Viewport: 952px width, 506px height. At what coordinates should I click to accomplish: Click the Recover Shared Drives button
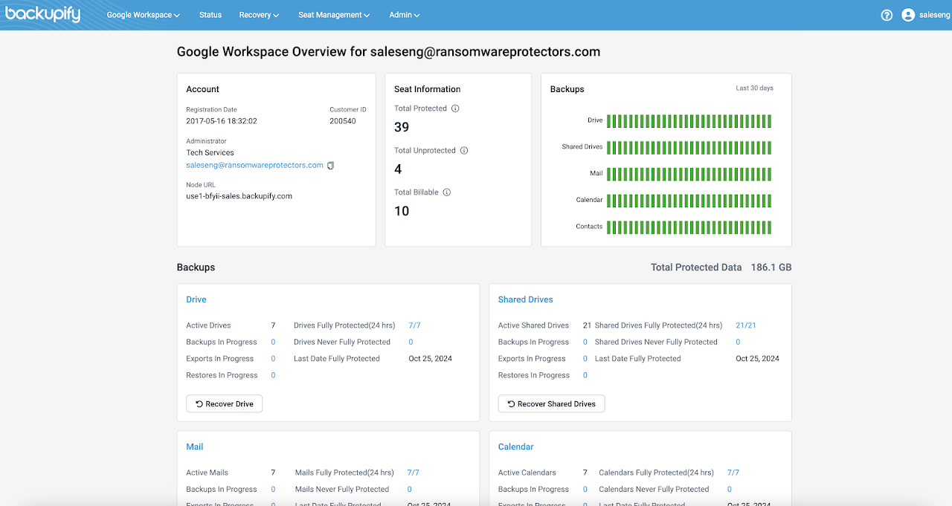551,403
